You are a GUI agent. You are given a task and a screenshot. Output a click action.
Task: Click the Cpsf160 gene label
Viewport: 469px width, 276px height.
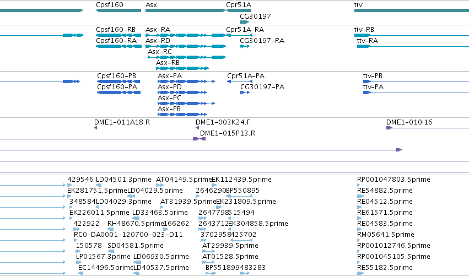pyautogui.click(x=110, y=5)
